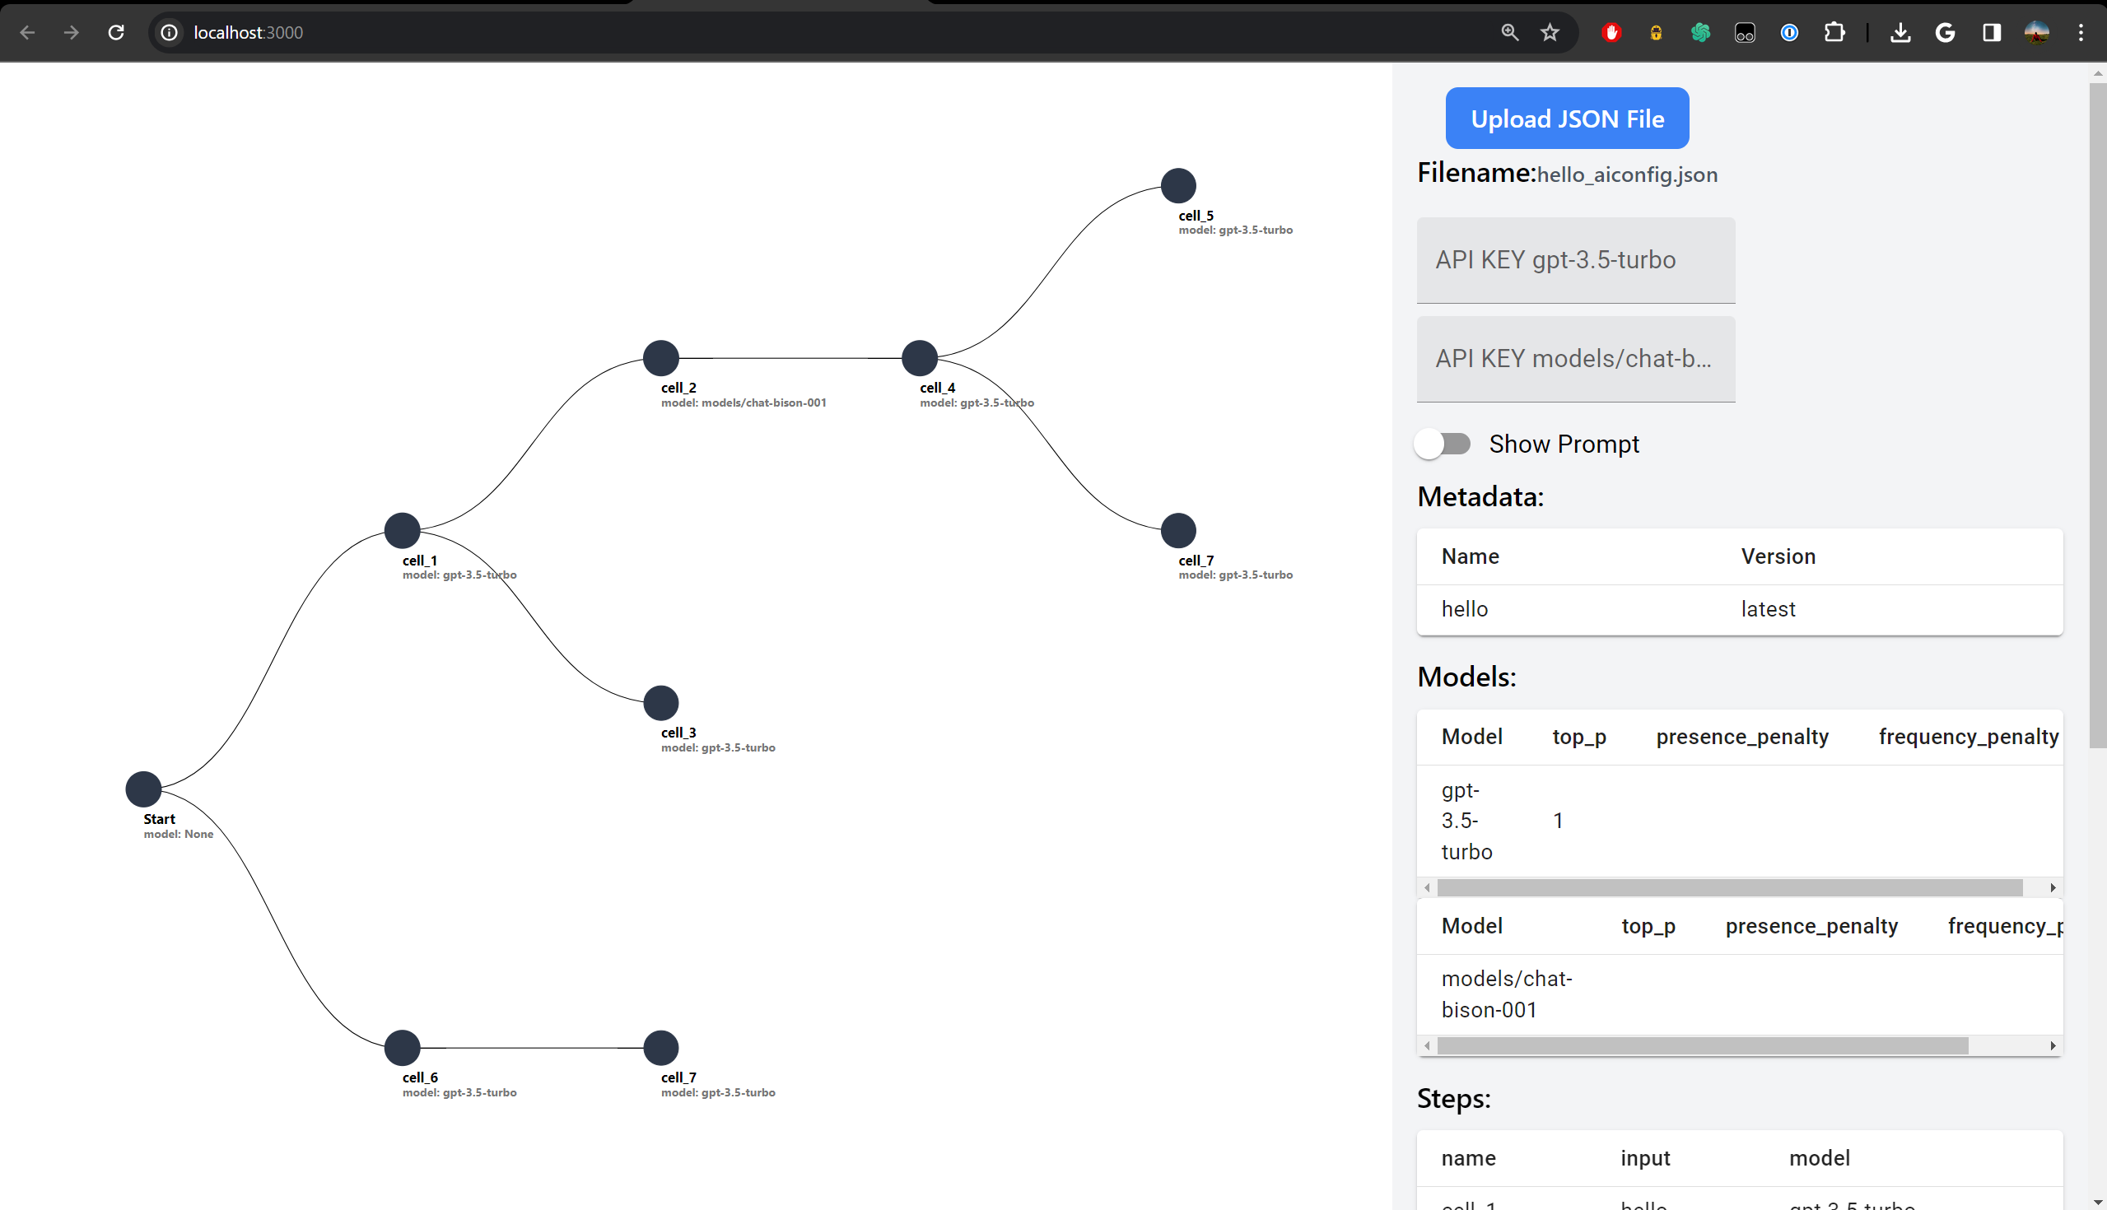
Task: Click the chat-bison table horizontal scrollbar
Action: point(1702,1045)
